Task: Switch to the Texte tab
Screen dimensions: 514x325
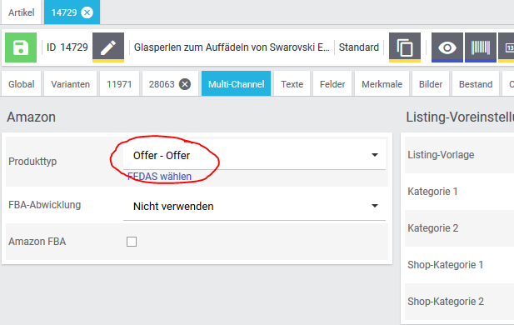Action: (292, 84)
